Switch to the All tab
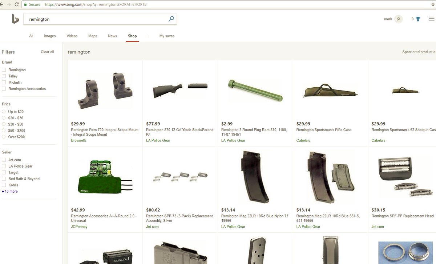The image size is (436, 264). [31, 36]
